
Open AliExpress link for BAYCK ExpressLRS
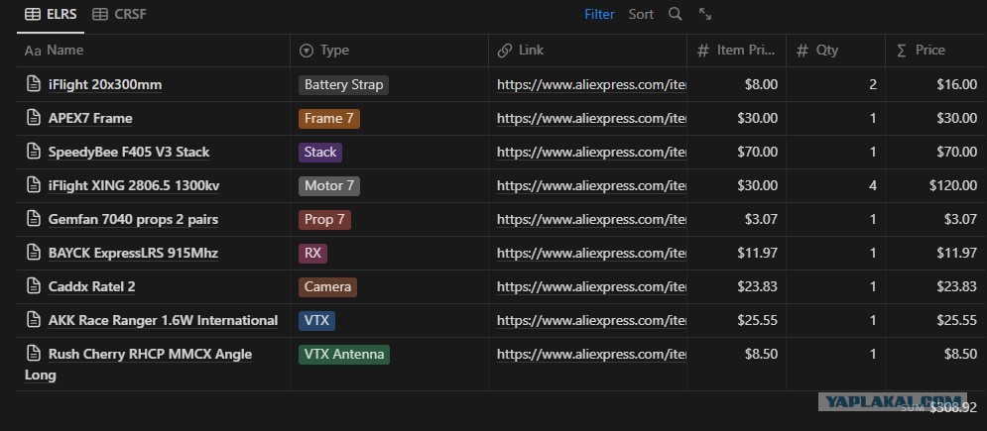coord(591,254)
